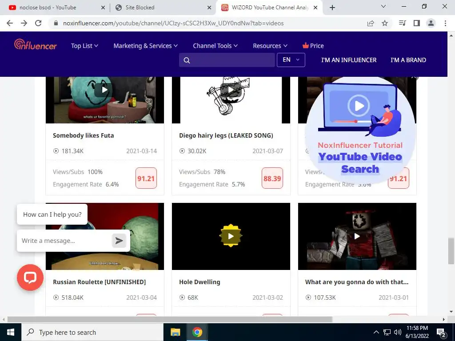Open the Windows Start menu
This screenshot has height=341, width=455.
(x=11, y=332)
